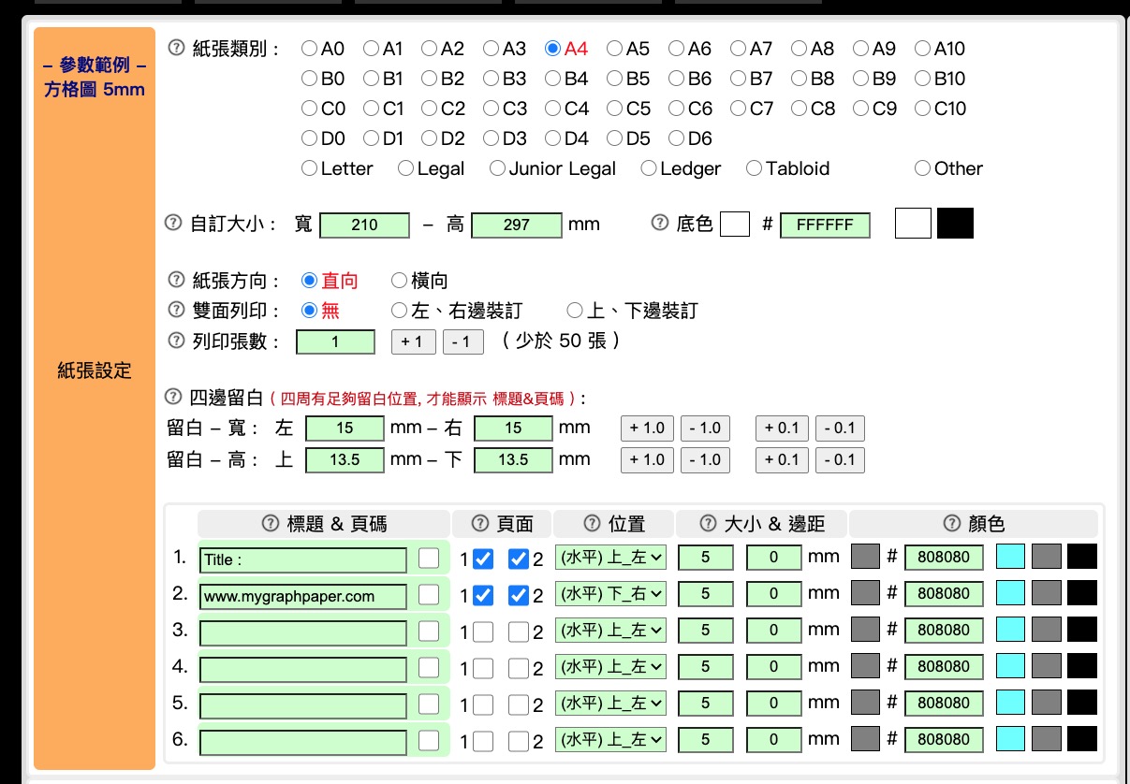Pick the black background color swatch
The image size is (1130, 784).
pyautogui.click(x=955, y=224)
